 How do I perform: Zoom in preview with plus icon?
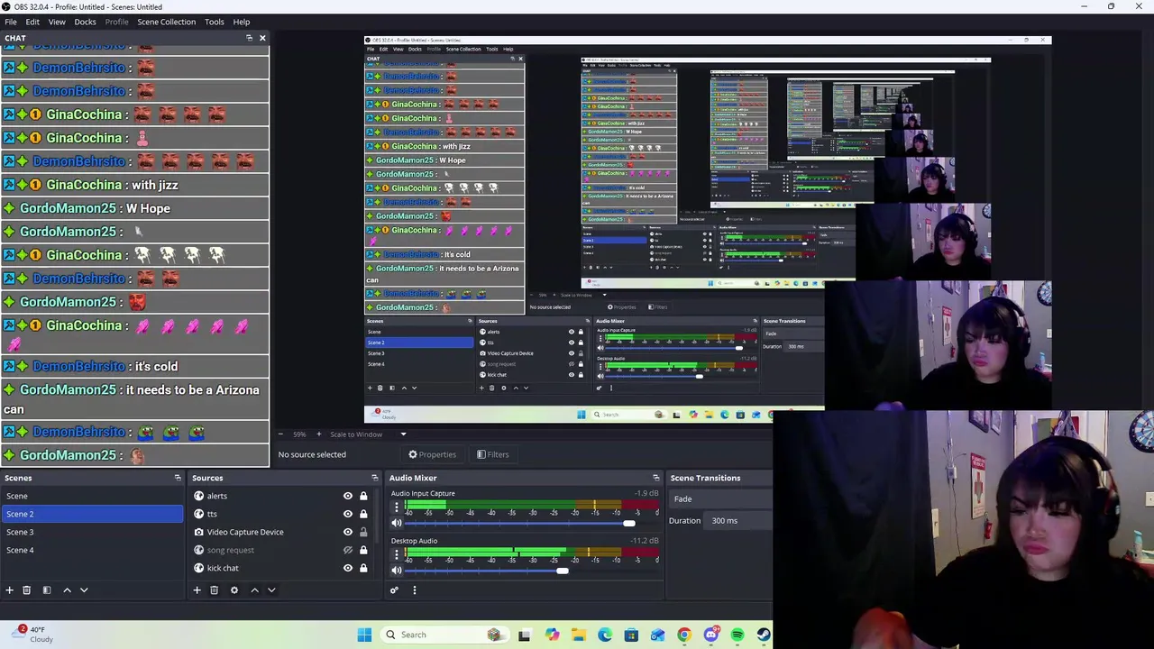tap(318, 434)
